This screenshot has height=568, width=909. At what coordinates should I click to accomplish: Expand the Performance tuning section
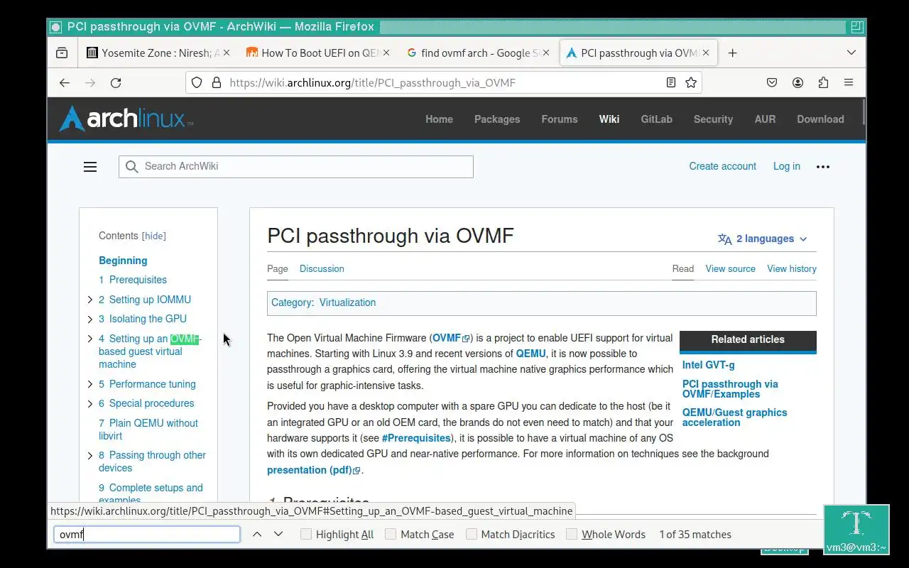(x=90, y=384)
